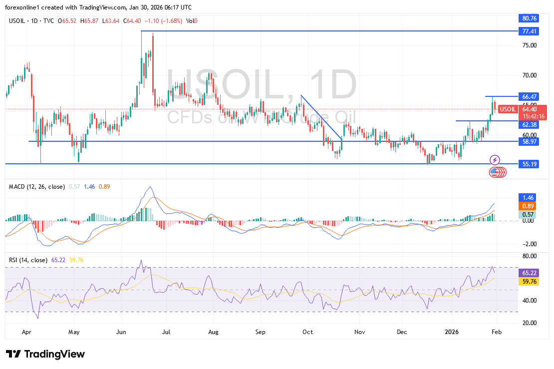
Task: Click the USOIL · 1D · TVC symbol title
Action: [x=31, y=21]
